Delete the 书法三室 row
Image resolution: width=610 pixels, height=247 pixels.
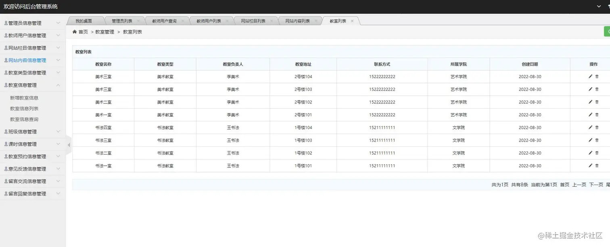(597, 140)
